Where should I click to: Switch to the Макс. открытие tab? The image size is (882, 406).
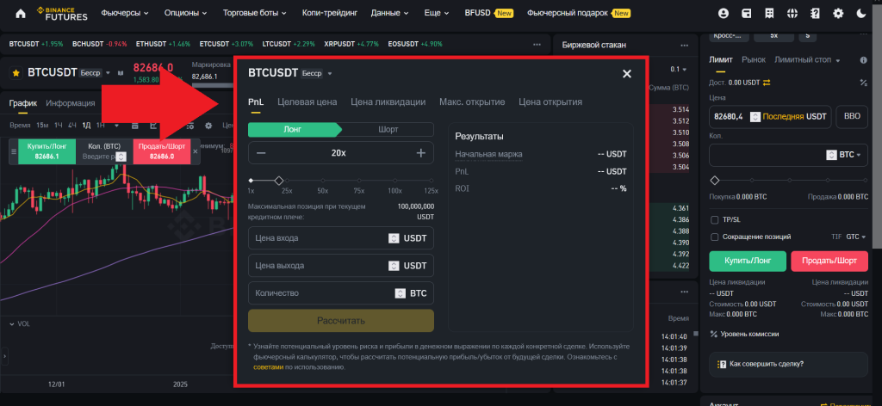[472, 101]
